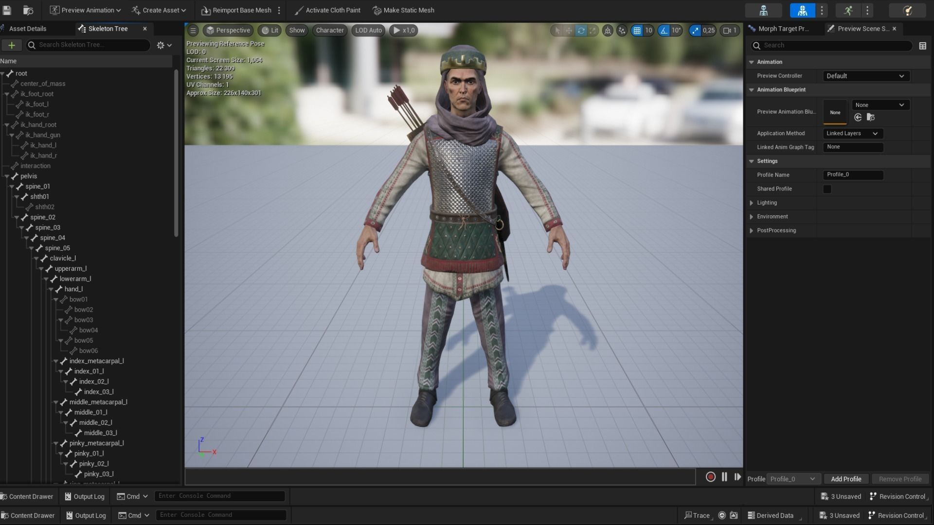Open the Morph Target Previewer tab
This screenshot has height=525, width=934.
(783, 29)
